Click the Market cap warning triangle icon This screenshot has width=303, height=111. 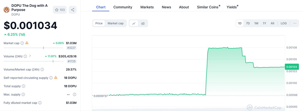click(27, 43)
